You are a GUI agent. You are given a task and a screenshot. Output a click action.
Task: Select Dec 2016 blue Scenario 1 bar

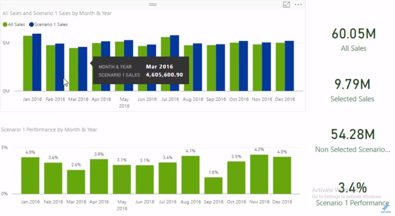(x=289, y=66)
